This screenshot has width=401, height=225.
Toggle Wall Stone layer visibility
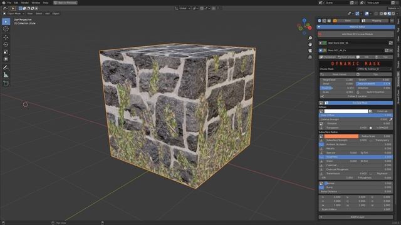(320, 43)
